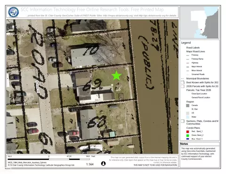Click lot number 68 on the map
Screen dimensions: 226x174
click(x=97, y=122)
